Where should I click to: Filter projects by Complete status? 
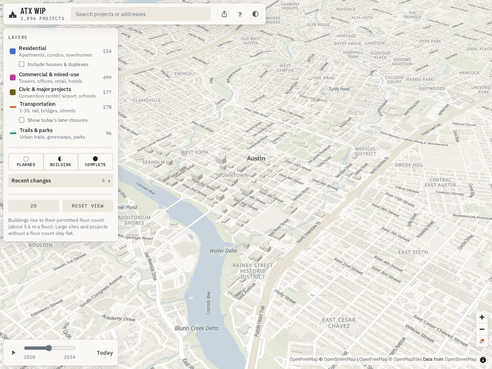tap(95, 162)
